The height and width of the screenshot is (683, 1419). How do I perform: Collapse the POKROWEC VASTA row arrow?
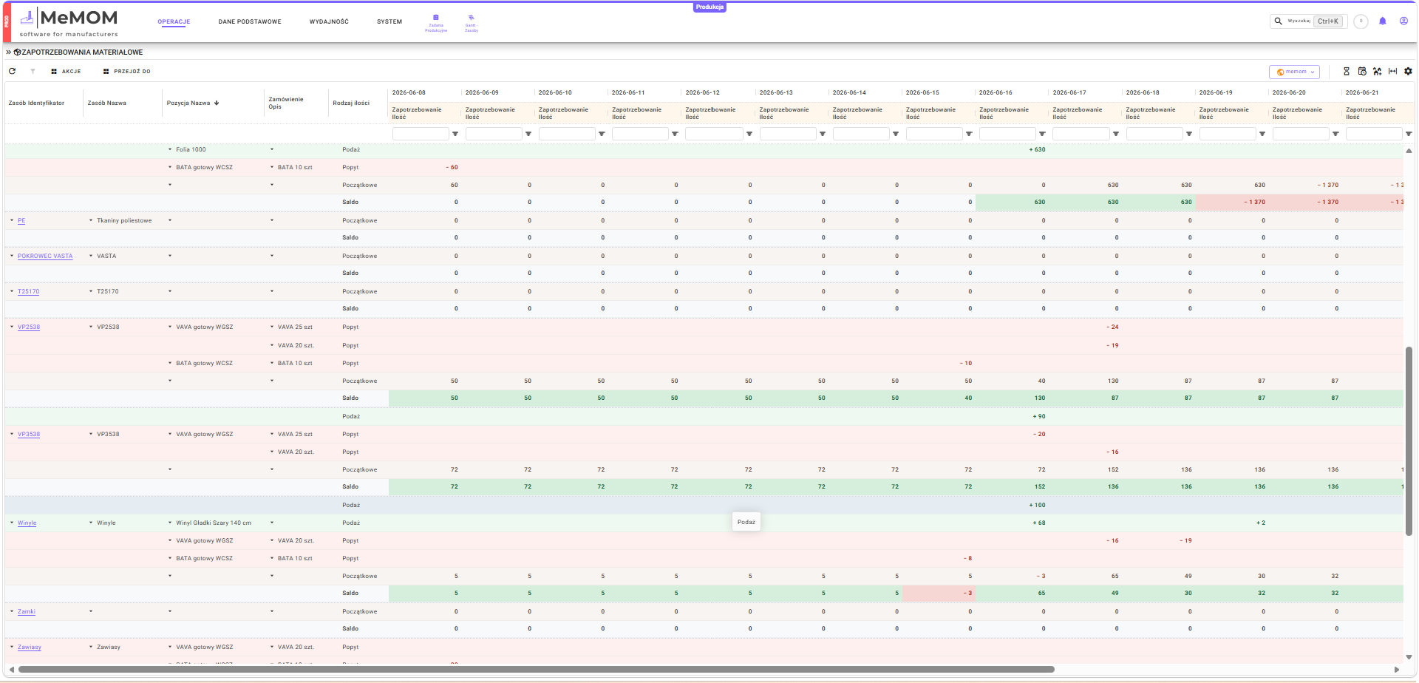point(12,256)
